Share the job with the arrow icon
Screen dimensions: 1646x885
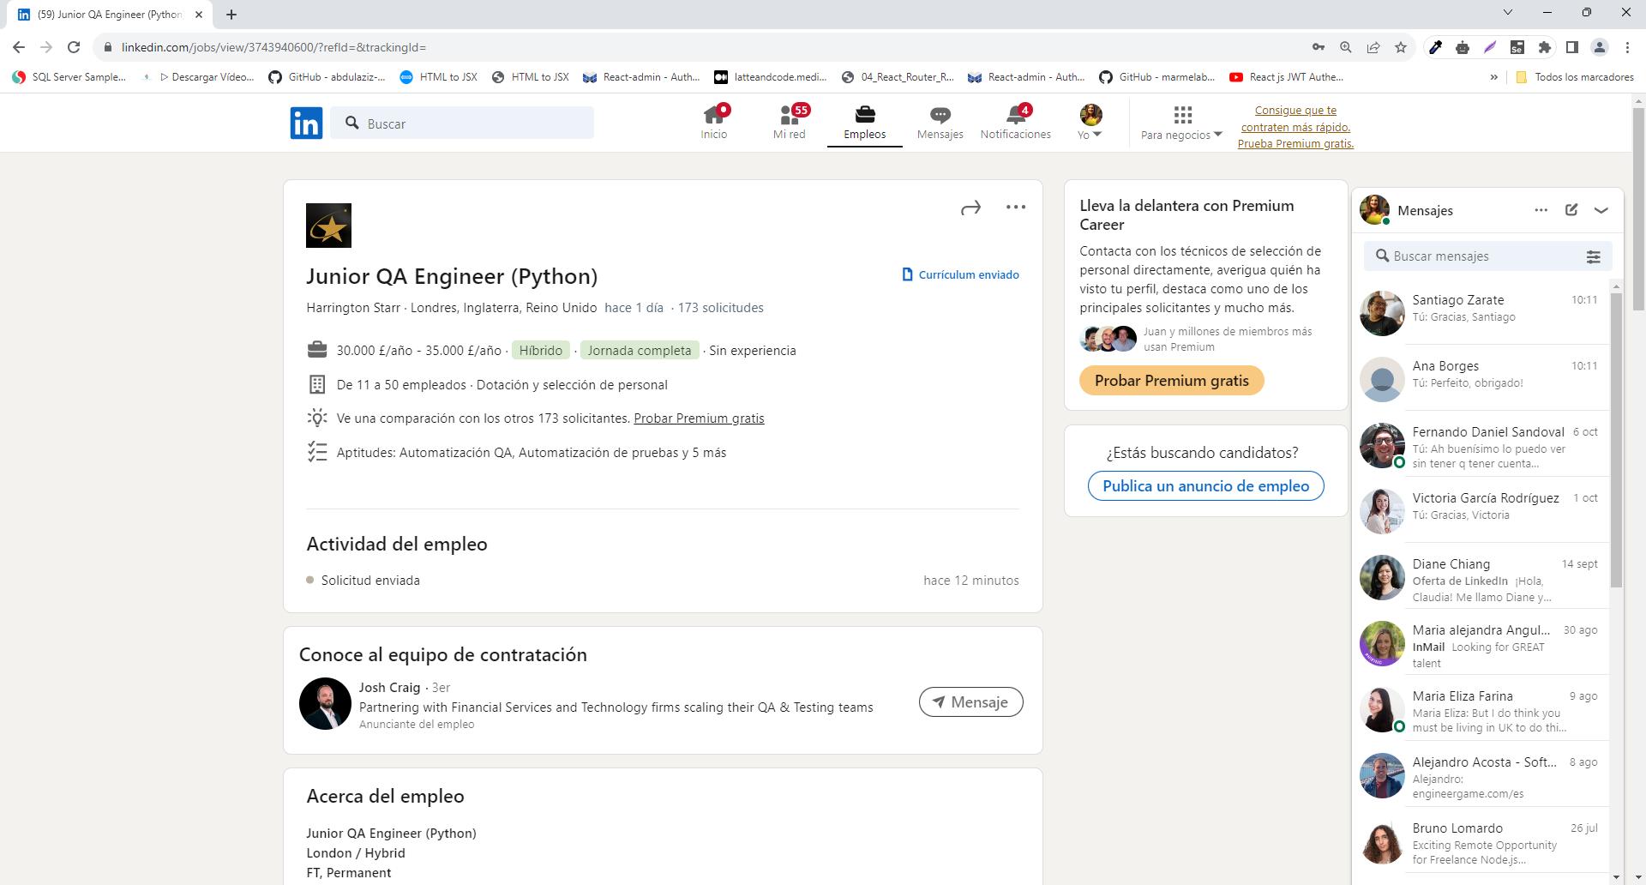point(970,208)
